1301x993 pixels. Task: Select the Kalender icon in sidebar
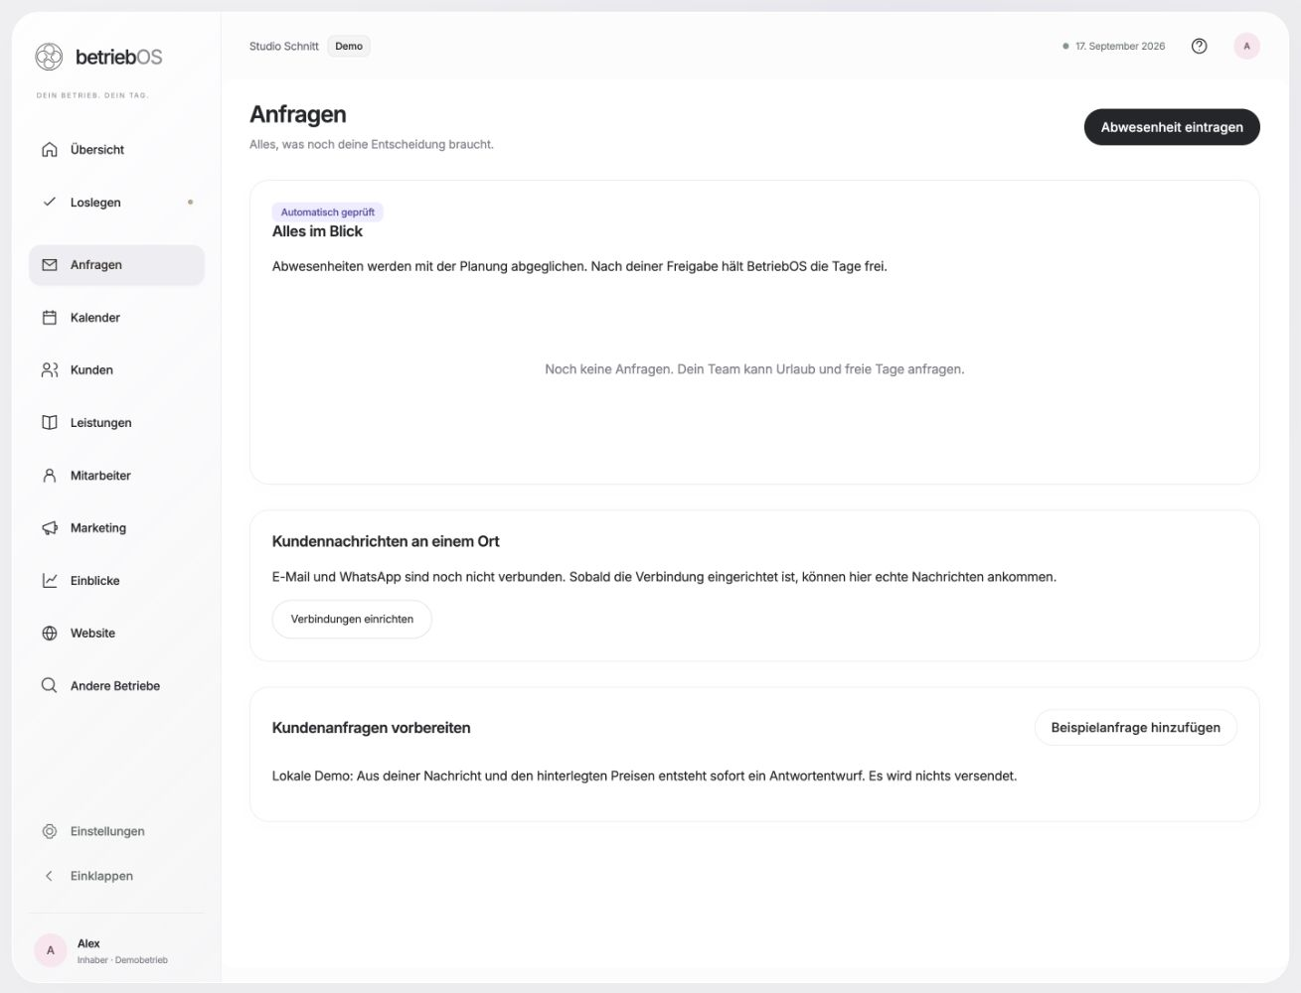coord(50,318)
